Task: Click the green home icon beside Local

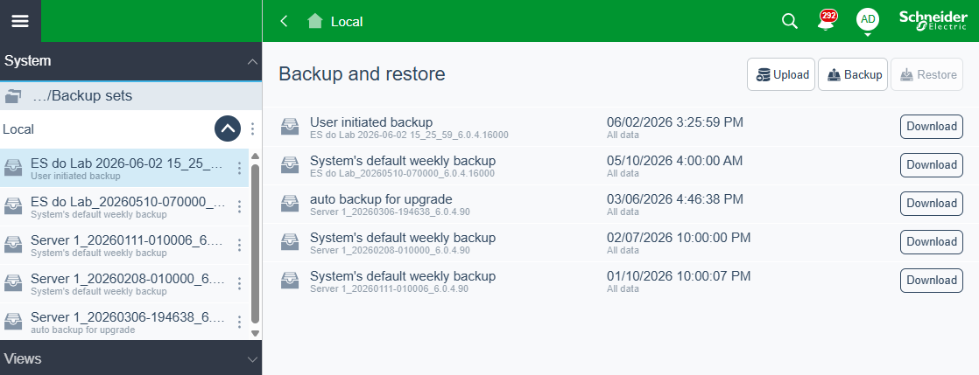Action: [x=315, y=21]
